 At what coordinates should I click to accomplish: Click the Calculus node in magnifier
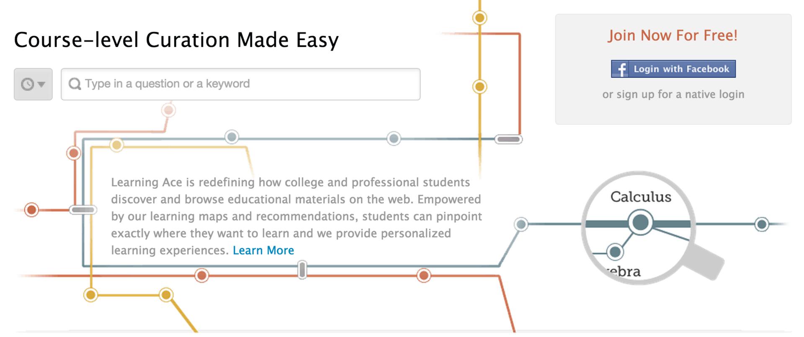click(640, 223)
